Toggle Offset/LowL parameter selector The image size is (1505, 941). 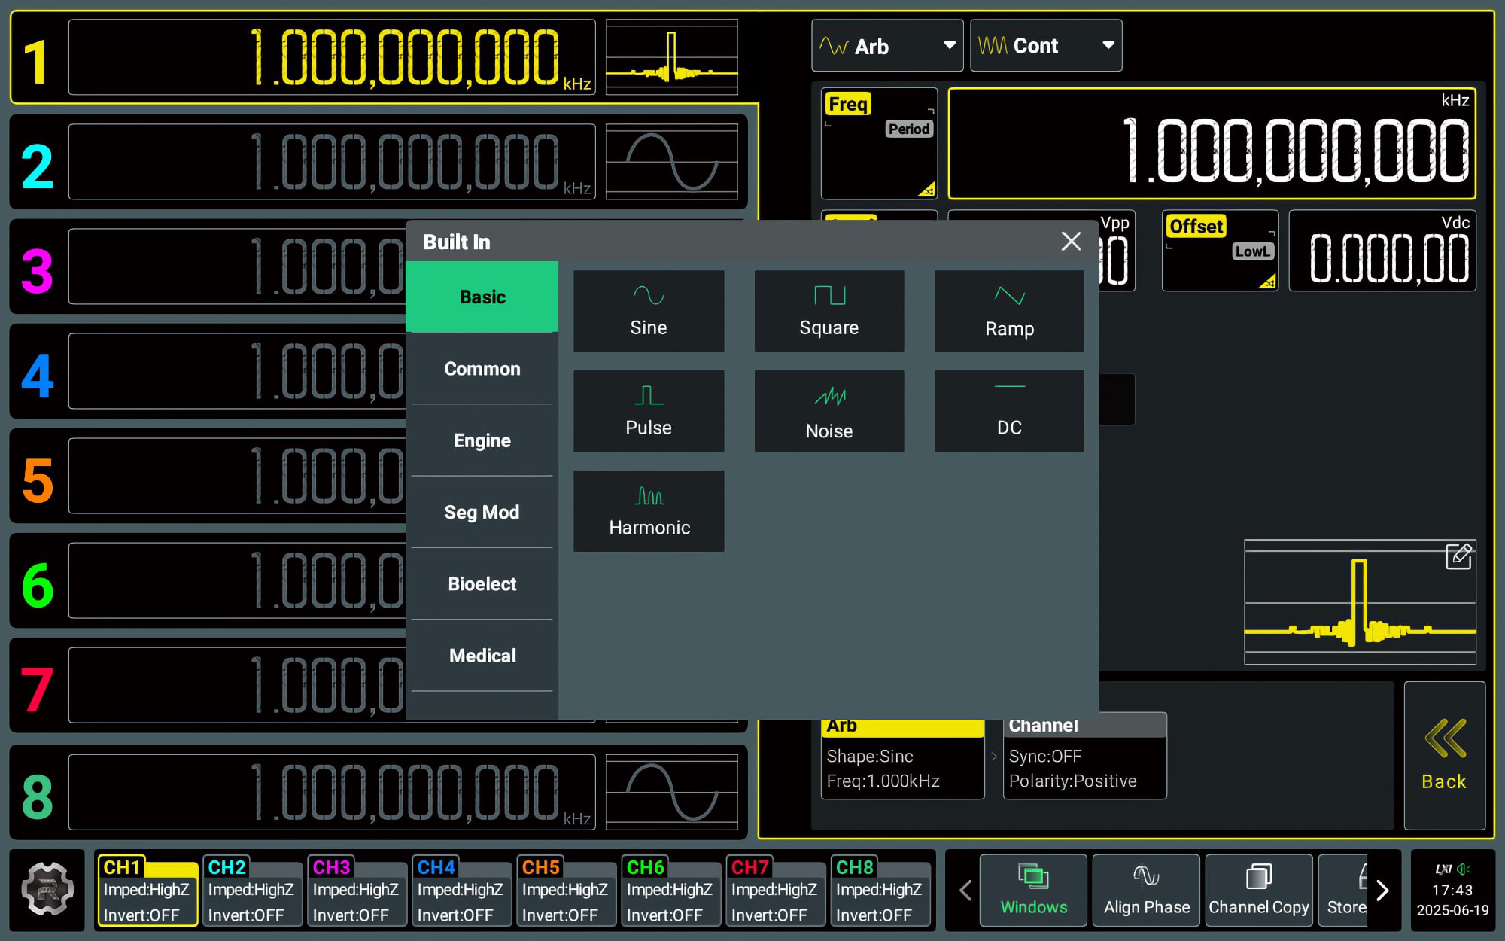point(1220,251)
